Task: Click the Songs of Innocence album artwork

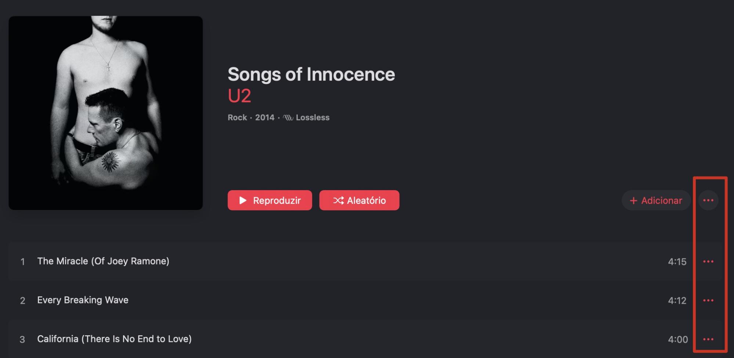Action: tap(105, 112)
